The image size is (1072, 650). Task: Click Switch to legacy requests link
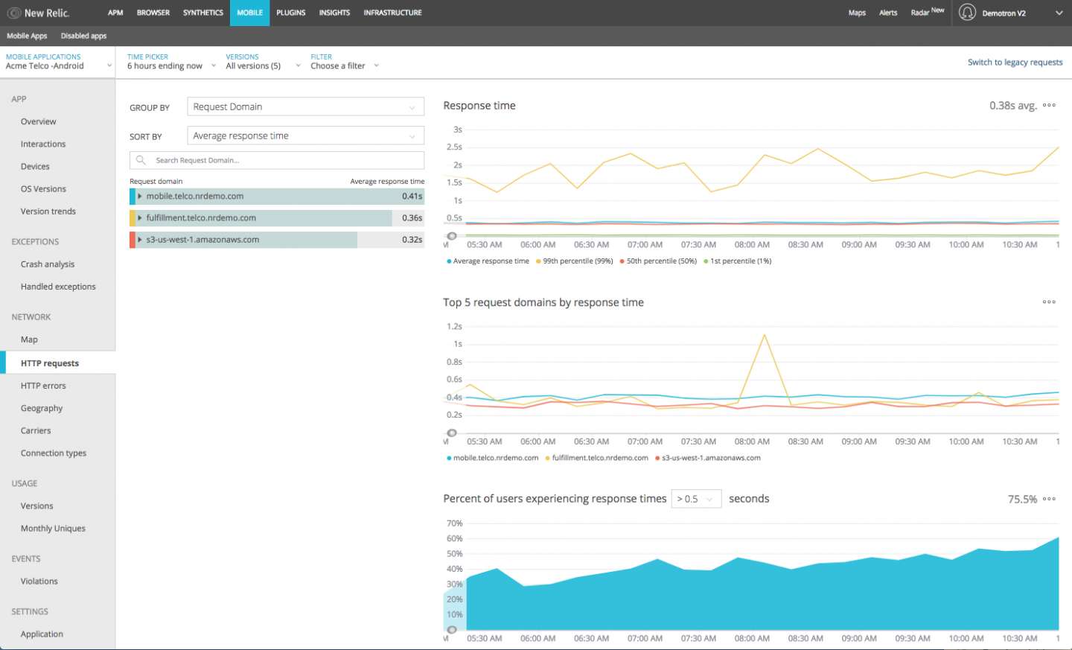pos(1015,63)
